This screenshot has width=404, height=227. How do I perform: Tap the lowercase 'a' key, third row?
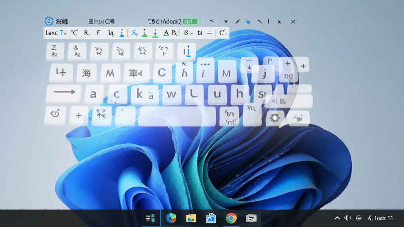point(94,94)
